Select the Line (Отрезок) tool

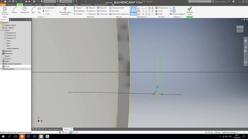point(14,10)
